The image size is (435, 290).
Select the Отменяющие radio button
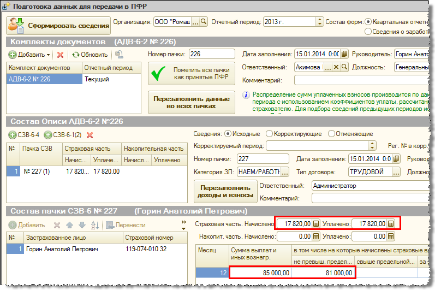pyautogui.click(x=331, y=134)
